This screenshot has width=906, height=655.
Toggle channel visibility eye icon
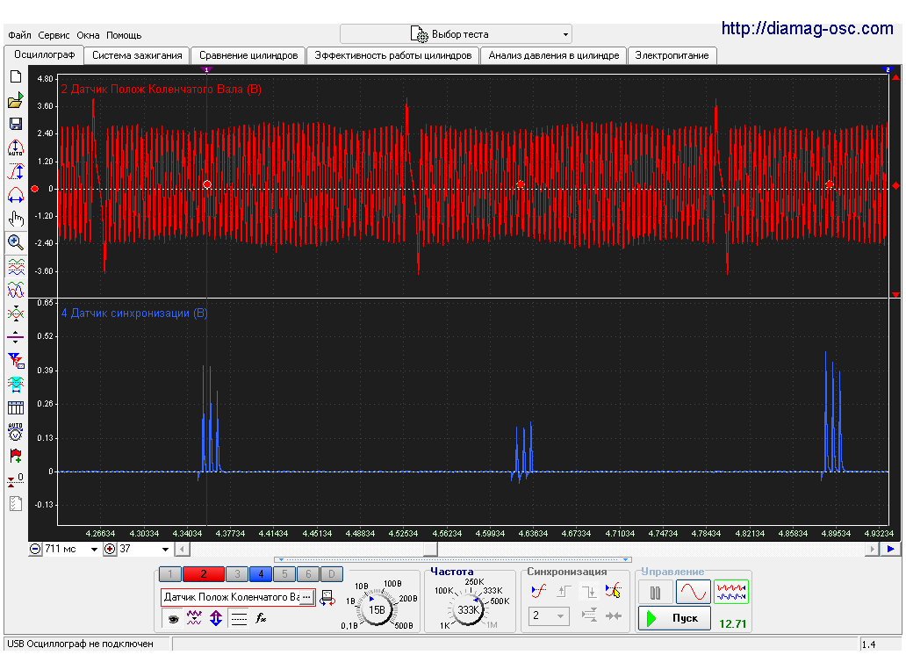point(172,618)
